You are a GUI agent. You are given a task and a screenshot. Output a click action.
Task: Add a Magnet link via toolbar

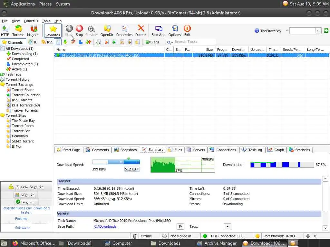pos(33,31)
